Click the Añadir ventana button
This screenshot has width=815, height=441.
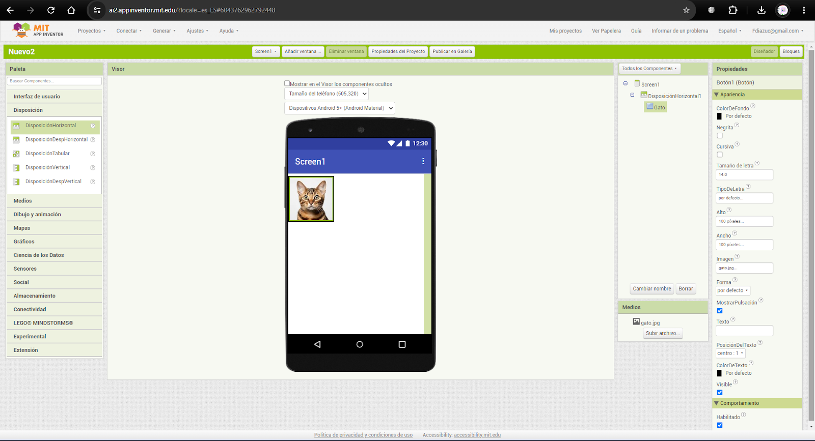click(x=303, y=51)
